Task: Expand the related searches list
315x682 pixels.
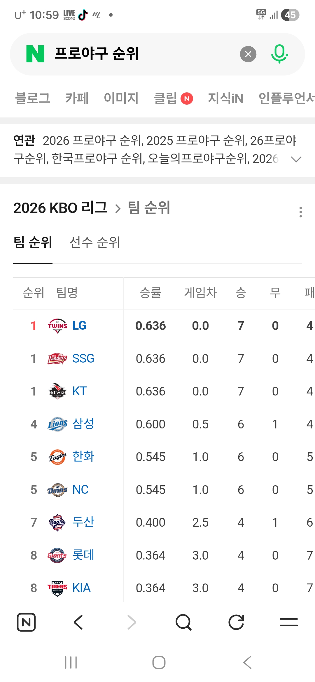Action: (296, 159)
